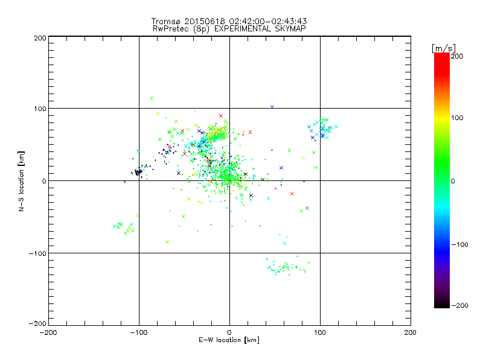Viewport: 483px width, 362px height.
Task: Click the black bottom of the colorbar near -200
Action: [x=442, y=303]
